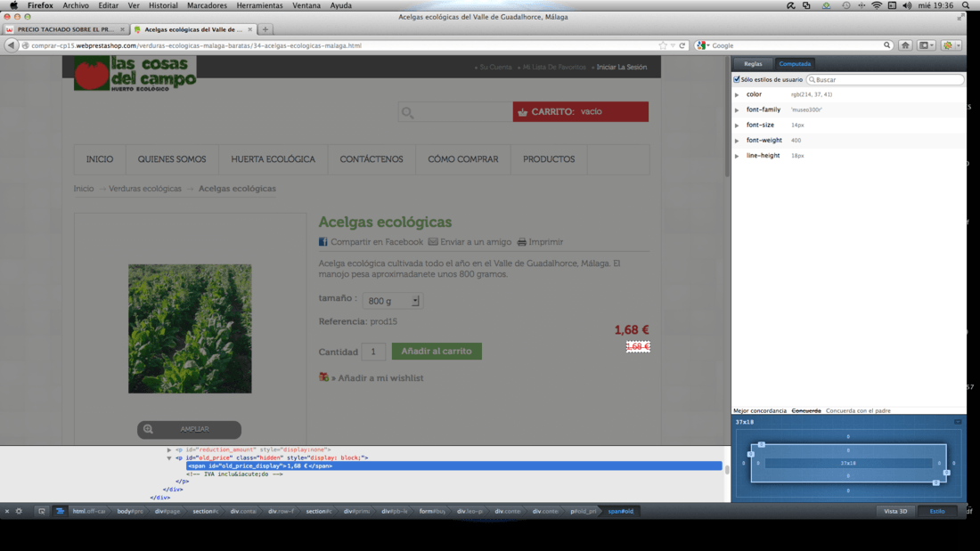Click the site search magnifier icon
The image size is (980, 551).
click(407, 112)
